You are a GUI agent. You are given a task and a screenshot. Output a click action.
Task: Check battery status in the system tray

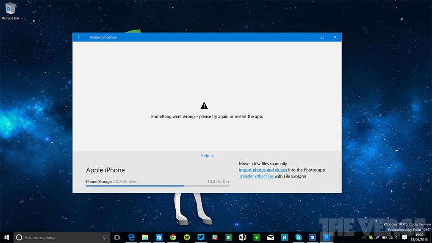click(384, 237)
